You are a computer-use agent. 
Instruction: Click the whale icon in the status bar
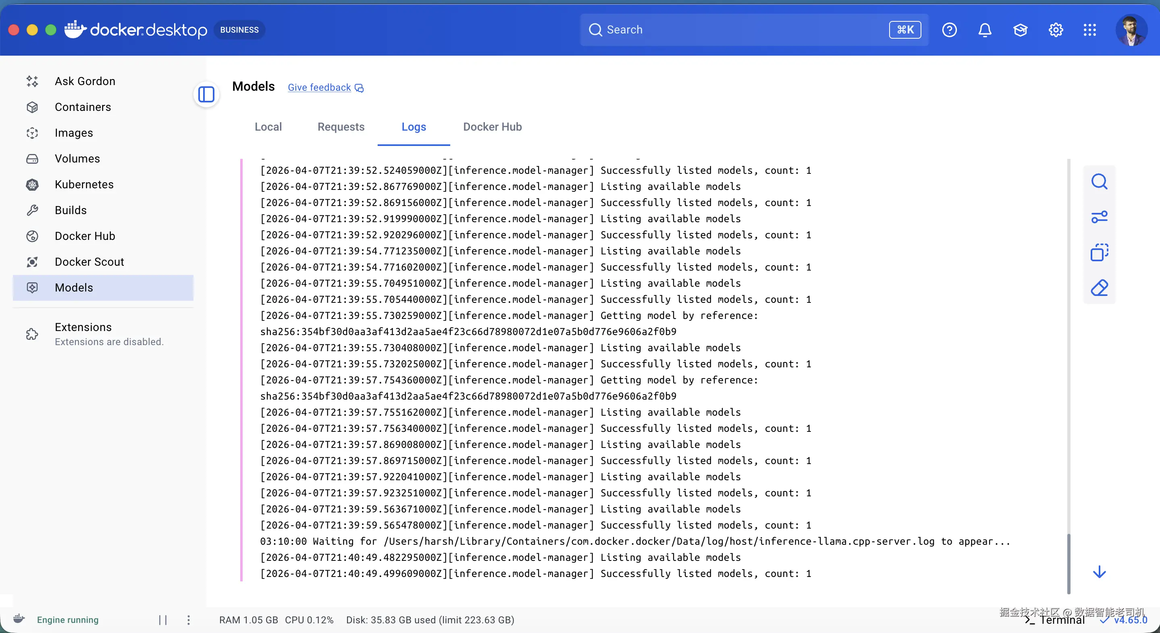click(19, 619)
